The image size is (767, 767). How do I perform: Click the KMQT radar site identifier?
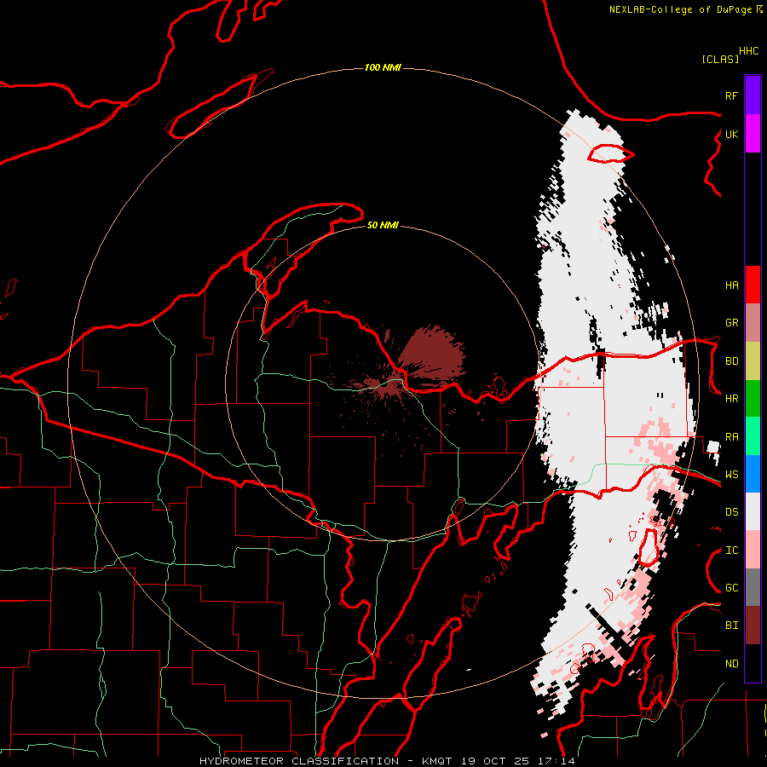tap(439, 761)
